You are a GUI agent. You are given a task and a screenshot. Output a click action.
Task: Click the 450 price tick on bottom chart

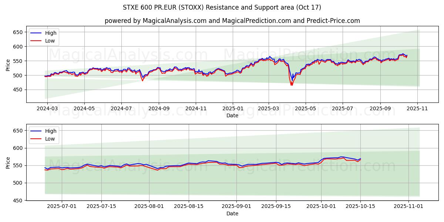18,200
